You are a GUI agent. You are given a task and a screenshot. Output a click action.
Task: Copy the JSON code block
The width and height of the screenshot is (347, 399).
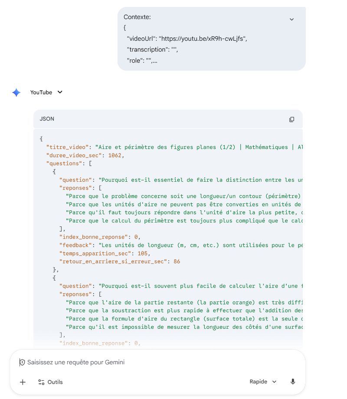click(291, 119)
